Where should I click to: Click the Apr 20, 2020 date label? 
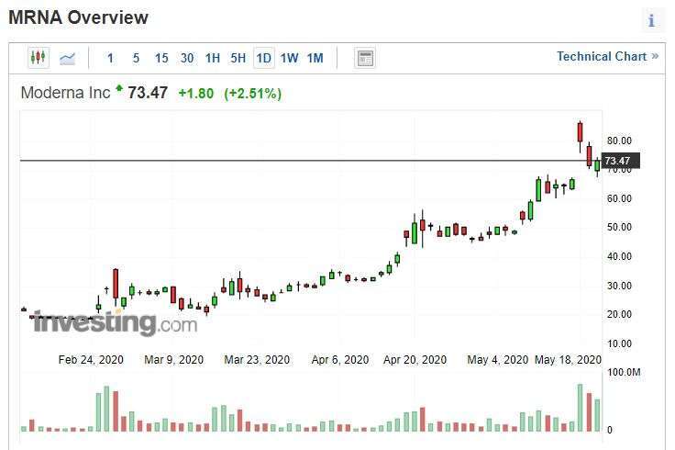415,359
